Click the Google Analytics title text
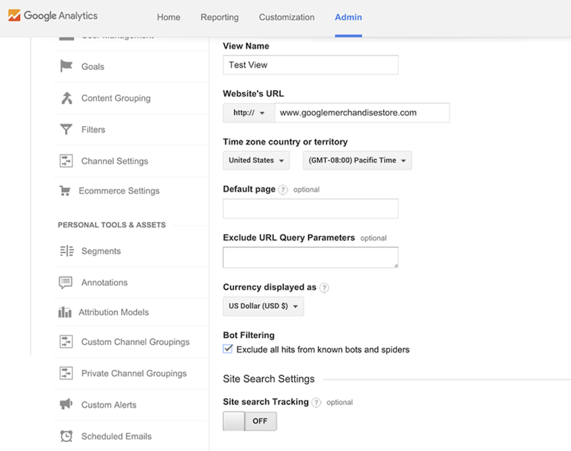The height and width of the screenshot is (451, 571). click(61, 16)
